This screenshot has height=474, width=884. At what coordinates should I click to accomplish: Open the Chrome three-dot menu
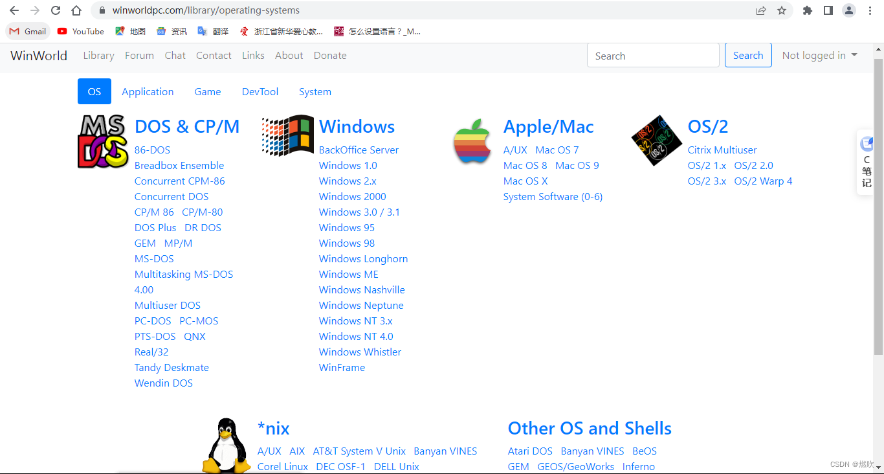(x=870, y=10)
